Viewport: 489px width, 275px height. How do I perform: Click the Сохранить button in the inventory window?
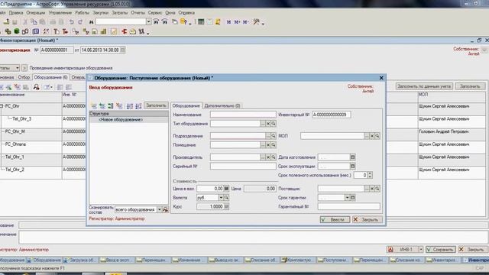[x=440, y=250]
